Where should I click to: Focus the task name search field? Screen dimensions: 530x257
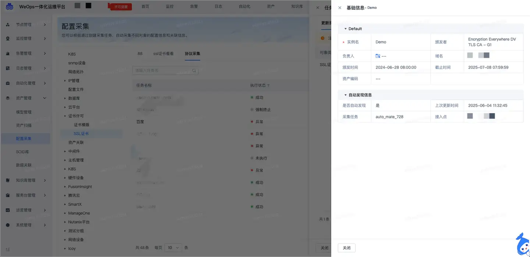pos(165,71)
